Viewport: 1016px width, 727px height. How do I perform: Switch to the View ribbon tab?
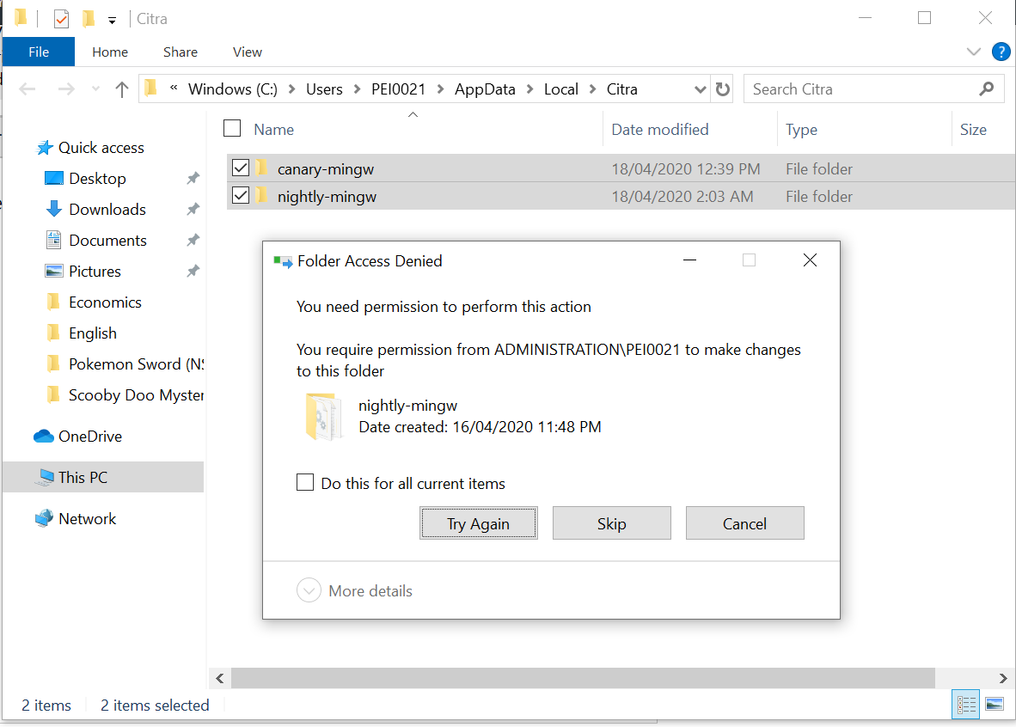[247, 52]
